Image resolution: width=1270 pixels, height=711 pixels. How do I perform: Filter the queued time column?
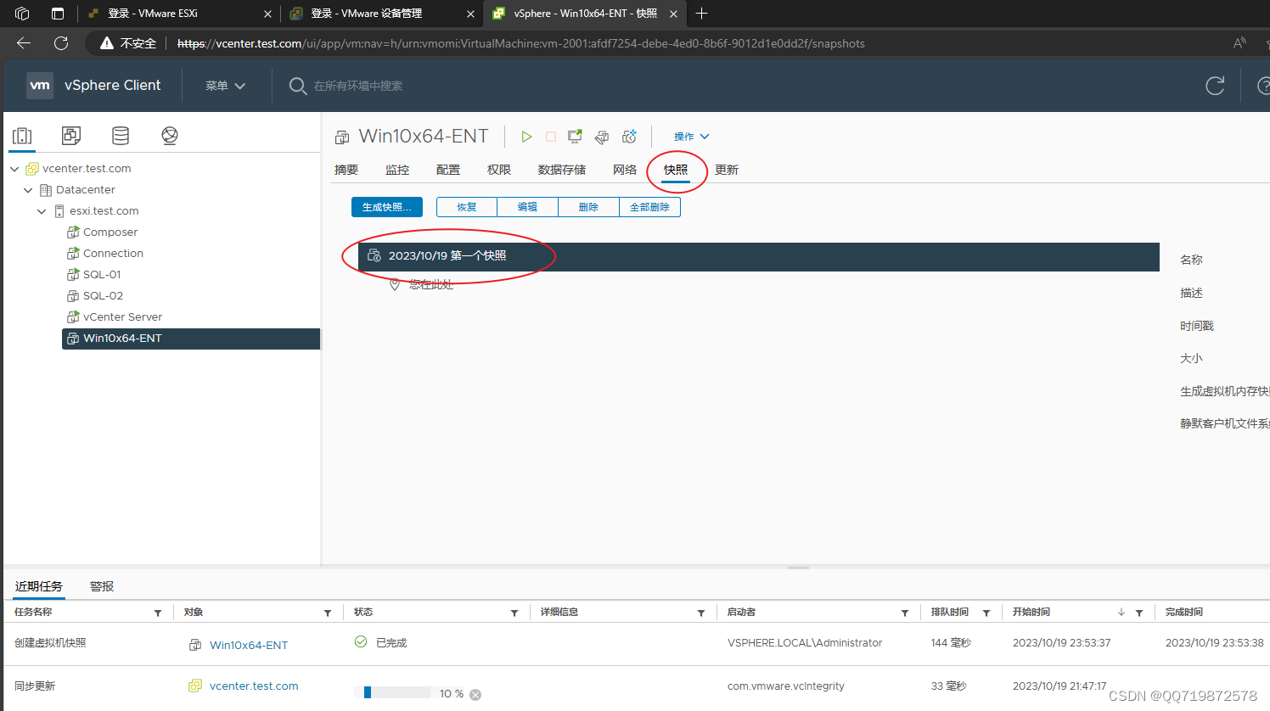tap(986, 613)
